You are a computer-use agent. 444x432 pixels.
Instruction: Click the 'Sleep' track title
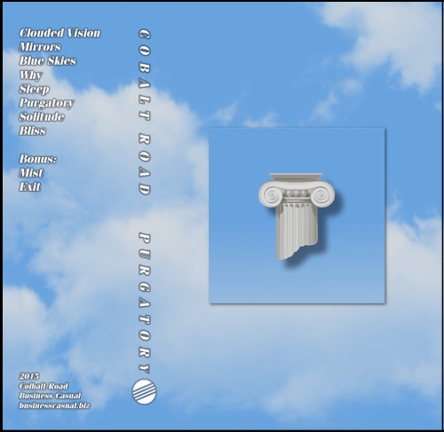(x=35, y=89)
